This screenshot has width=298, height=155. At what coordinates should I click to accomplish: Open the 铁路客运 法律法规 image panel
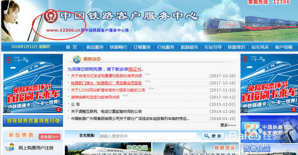[x=108, y=149]
